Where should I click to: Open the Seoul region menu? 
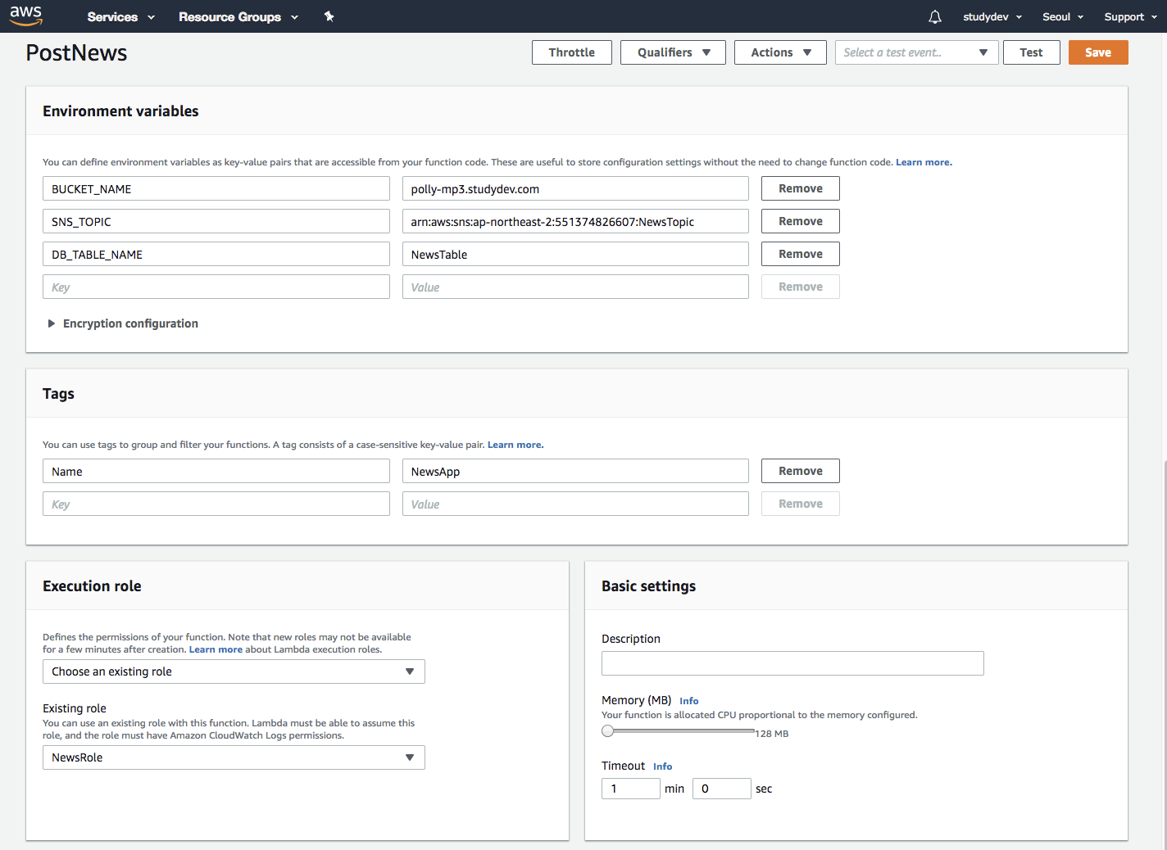point(1063,16)
